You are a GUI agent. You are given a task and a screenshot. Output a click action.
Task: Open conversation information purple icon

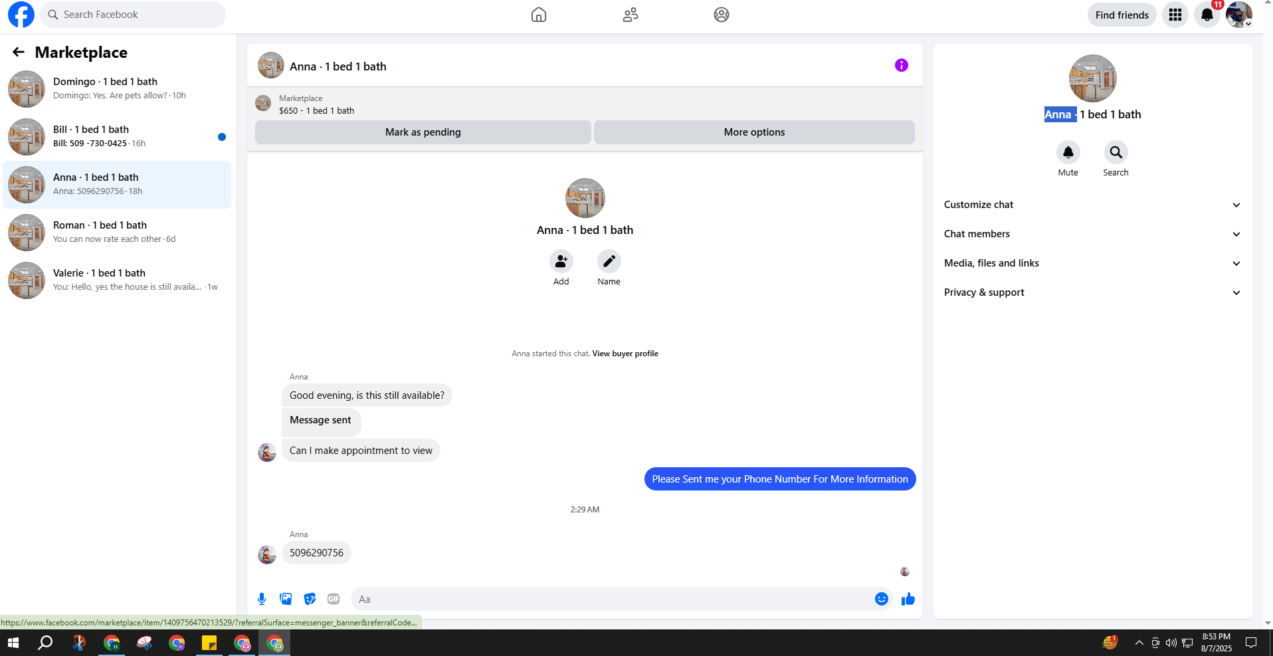902,65
